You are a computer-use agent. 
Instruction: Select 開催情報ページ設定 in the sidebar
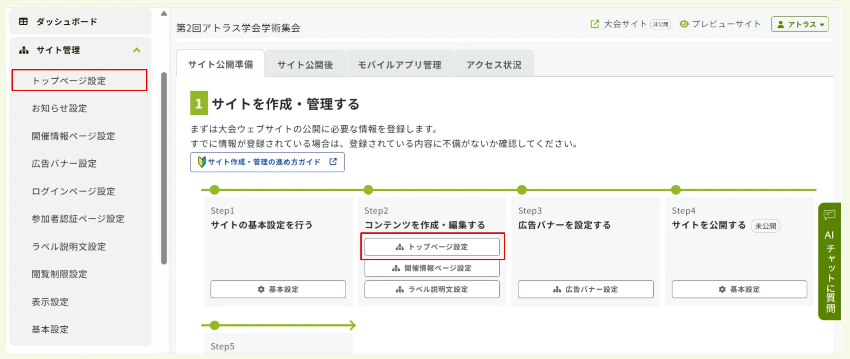tap(73, 136)
